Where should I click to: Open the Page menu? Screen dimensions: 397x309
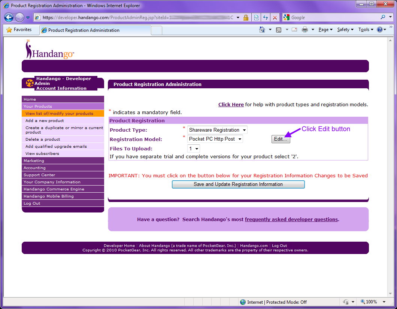coord(325,30)
